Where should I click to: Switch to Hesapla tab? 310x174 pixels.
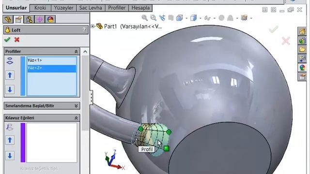(x=140, y=8)
